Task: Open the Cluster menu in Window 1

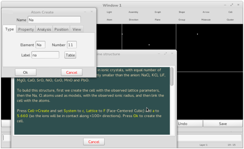Action: coord(230,20)
